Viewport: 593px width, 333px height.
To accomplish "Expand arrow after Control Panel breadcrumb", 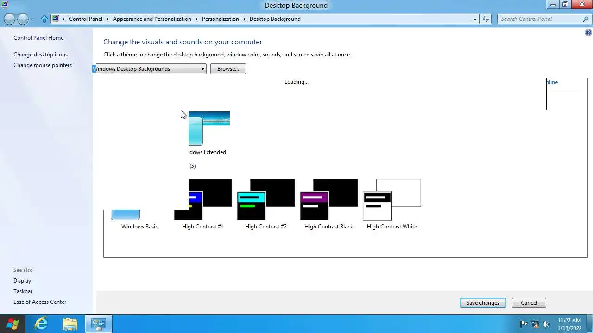I will (108, 19).
